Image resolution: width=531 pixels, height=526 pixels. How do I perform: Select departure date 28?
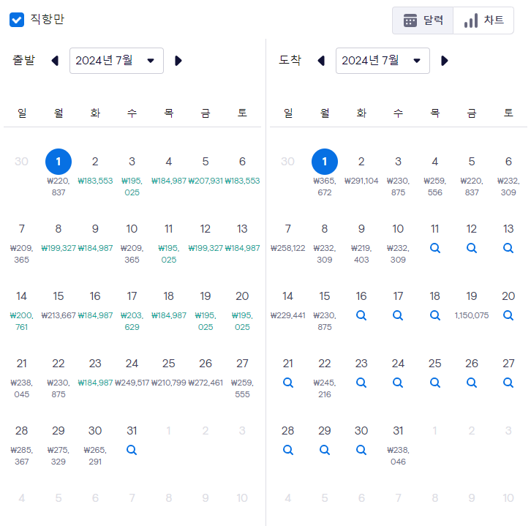click(21, 431)
